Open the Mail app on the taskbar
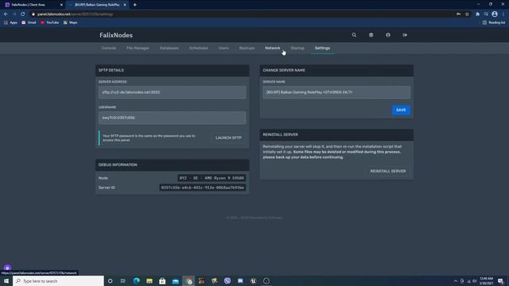The width and height of the screenshot is (509, 286). click(175, 280)
